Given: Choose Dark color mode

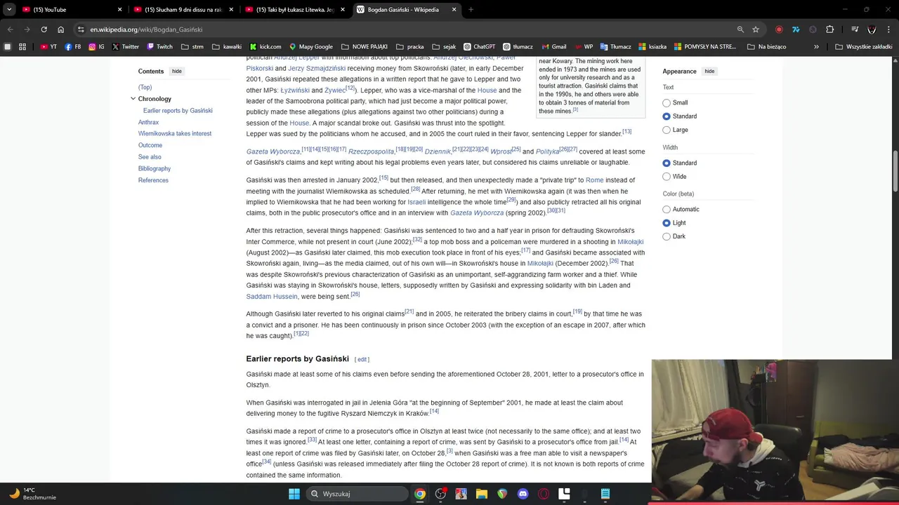Looking at the screenshot, I should coord(667,236).
